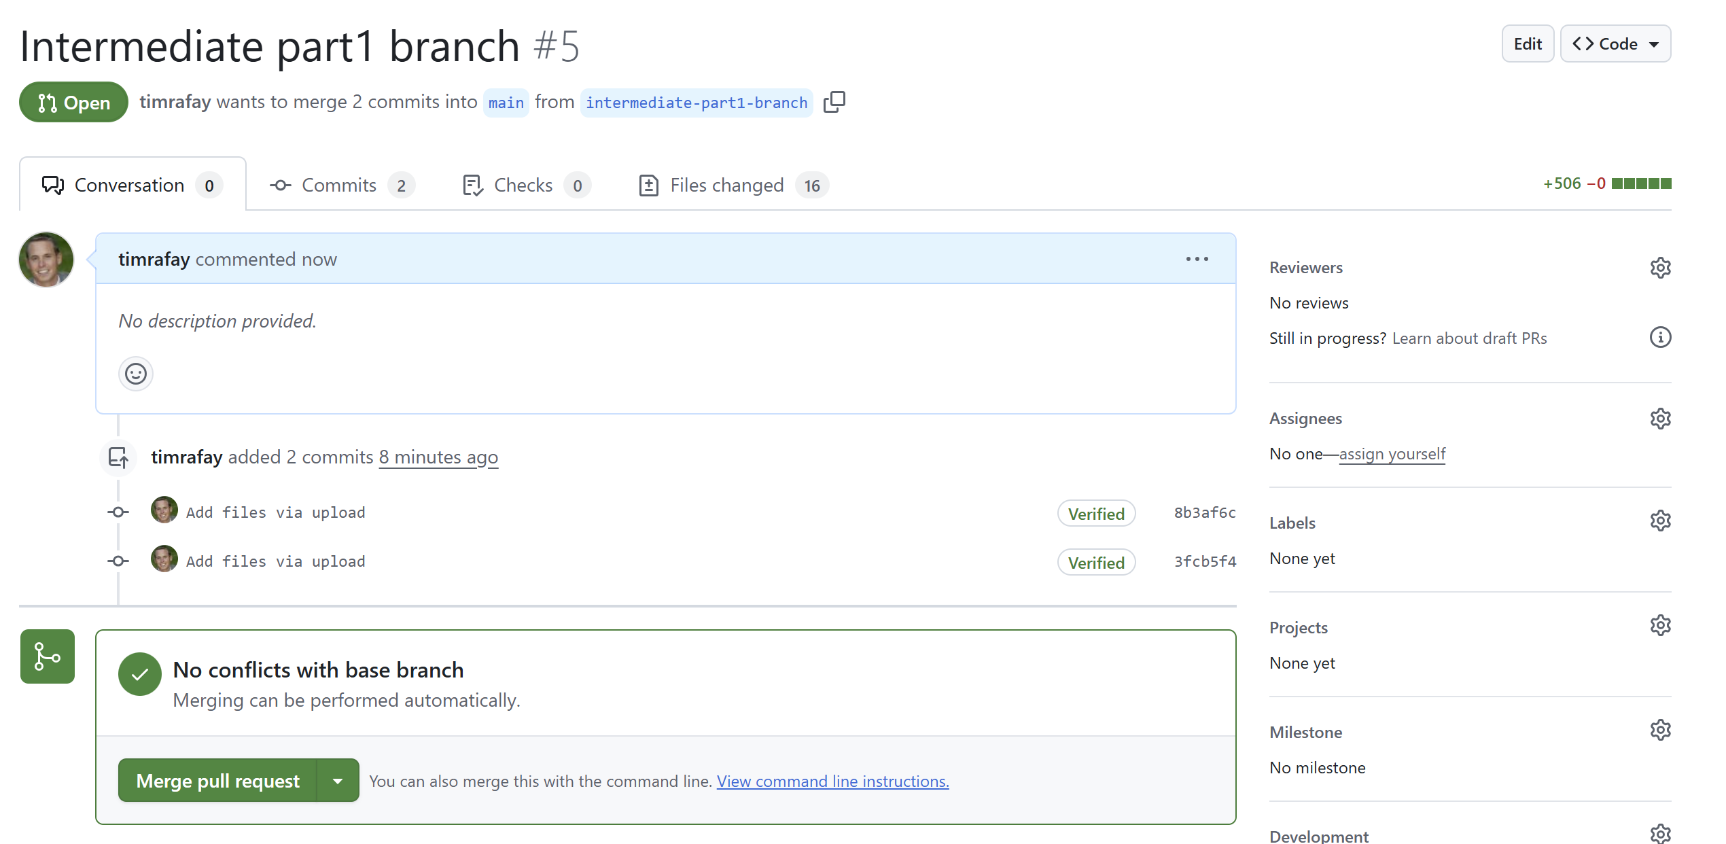Open the Milestone gear settings

pyautogui.click(x=1660, y=731)
